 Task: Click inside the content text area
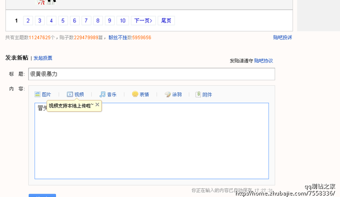pyautogui.click(x=151, y=141)
